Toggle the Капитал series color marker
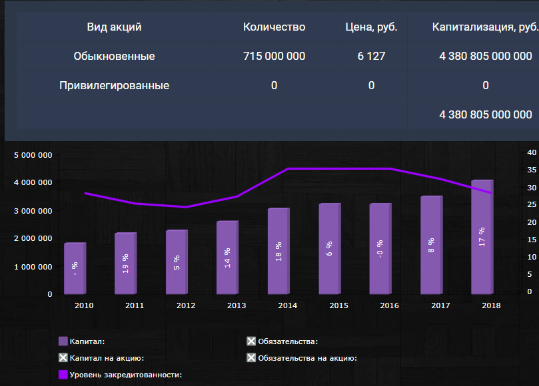 coord(63,341)
